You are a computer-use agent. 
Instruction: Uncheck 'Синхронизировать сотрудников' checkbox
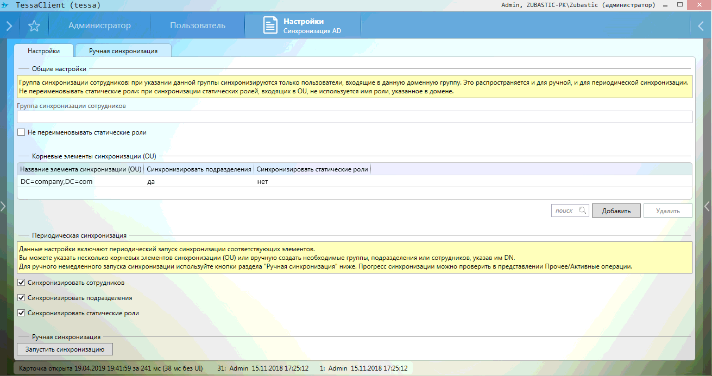[x=21, y=283]
